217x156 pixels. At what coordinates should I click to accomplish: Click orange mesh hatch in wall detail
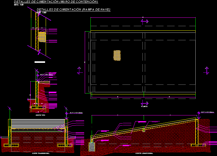pyautogui.click(x=42, y=37)
